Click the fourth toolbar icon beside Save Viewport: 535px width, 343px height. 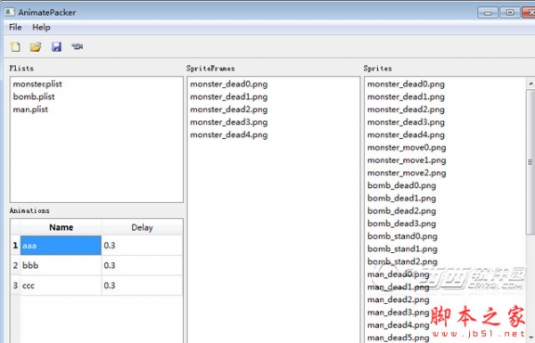click(77, 46)
